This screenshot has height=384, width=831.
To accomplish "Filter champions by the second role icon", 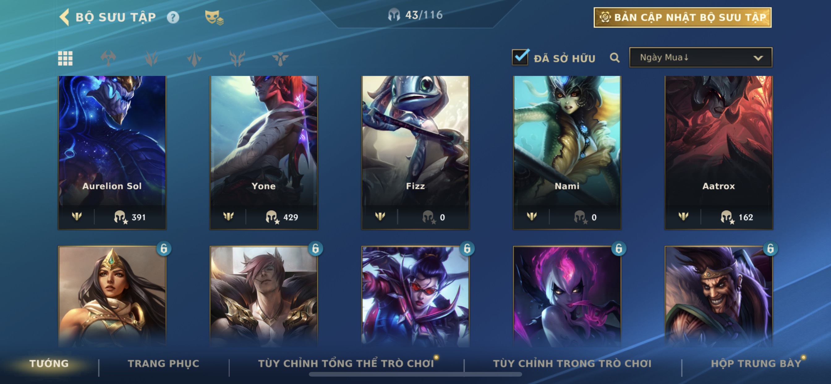I will [x=151, y=58].
